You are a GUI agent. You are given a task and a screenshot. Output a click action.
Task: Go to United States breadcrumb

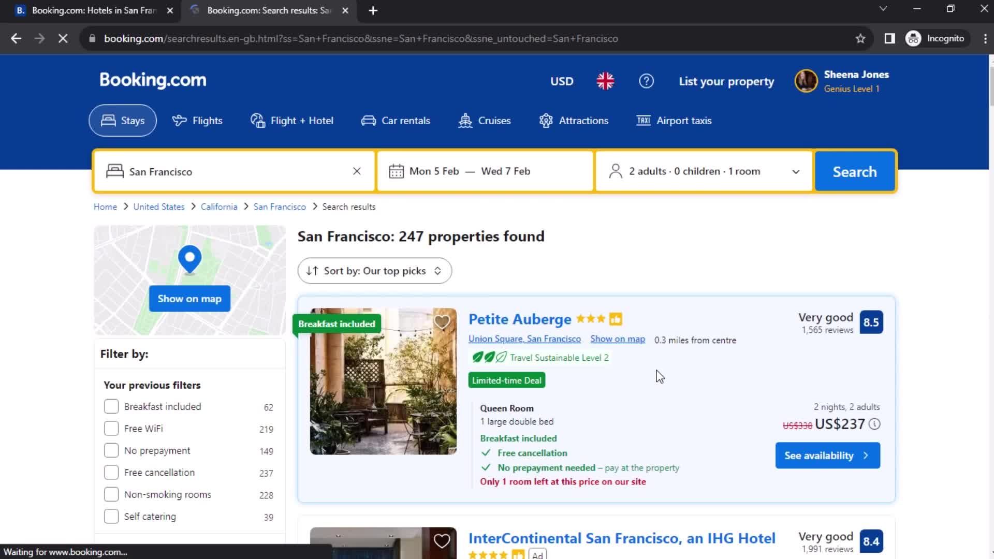click(158, 207)
